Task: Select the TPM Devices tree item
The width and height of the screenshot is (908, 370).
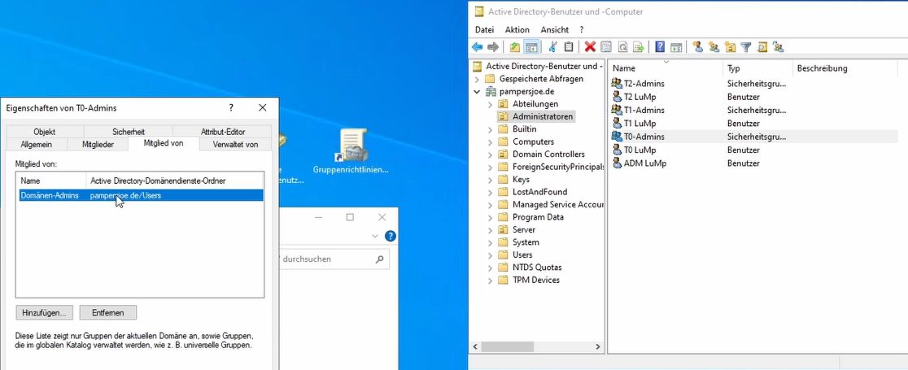Action: (535, 281)
